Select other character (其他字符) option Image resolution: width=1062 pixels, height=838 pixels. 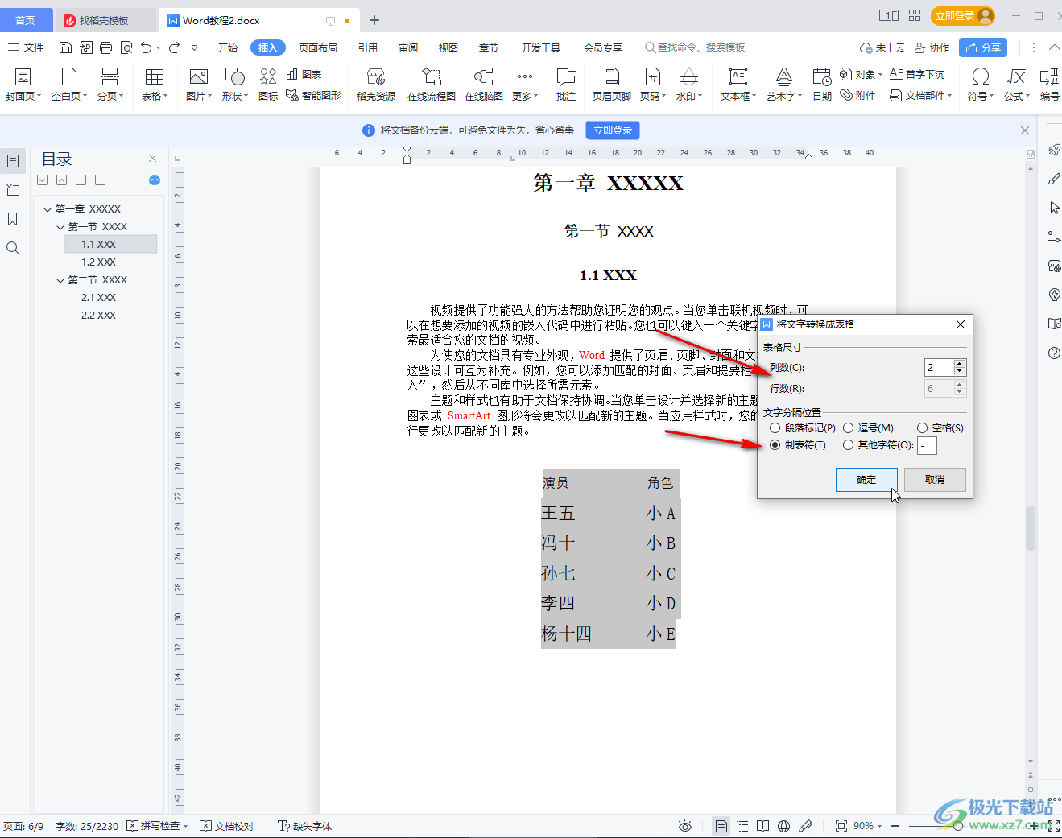pyautogui.click(x=878, y=445)
